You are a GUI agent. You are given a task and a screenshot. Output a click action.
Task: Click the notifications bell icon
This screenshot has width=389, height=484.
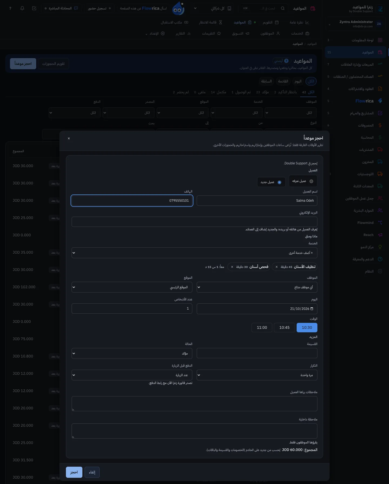click(22, 8)
